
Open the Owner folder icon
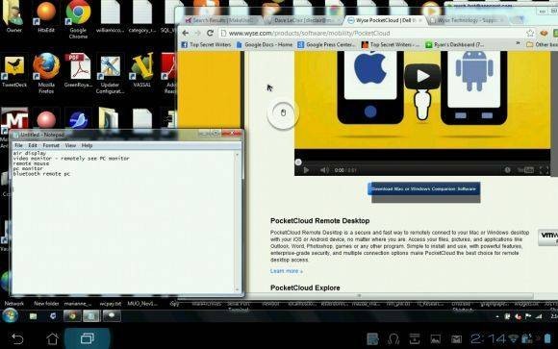(x=13, y=16)
